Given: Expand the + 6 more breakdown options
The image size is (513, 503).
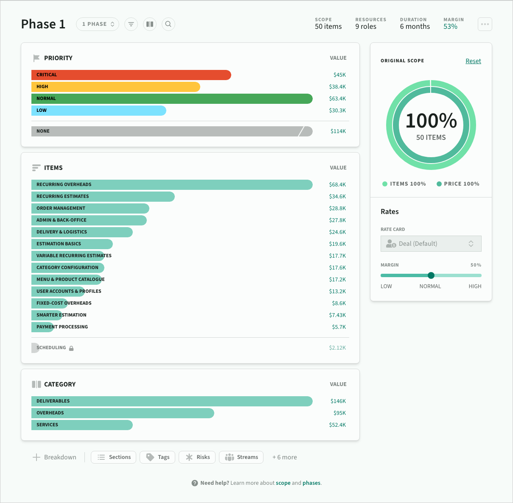Looking at the screenshot, I should click(x=284, y=457).
